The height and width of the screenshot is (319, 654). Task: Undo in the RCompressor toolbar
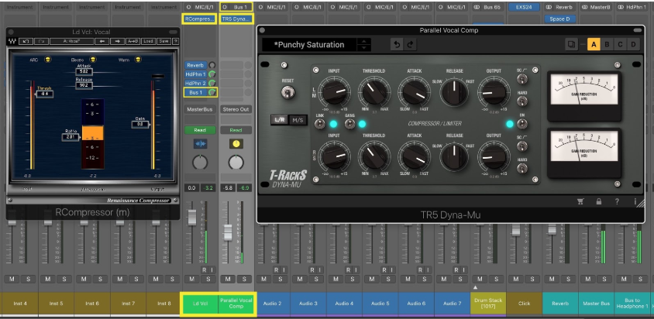click(x=26, y=41)
